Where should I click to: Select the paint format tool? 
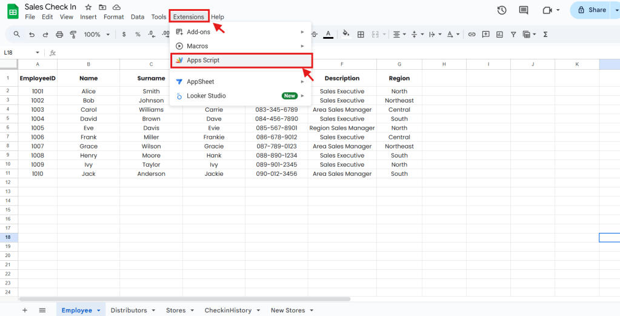point(73,35)
